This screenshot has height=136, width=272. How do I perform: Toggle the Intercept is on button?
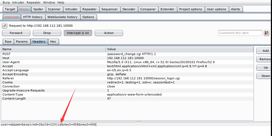click(x=78, y=33)
